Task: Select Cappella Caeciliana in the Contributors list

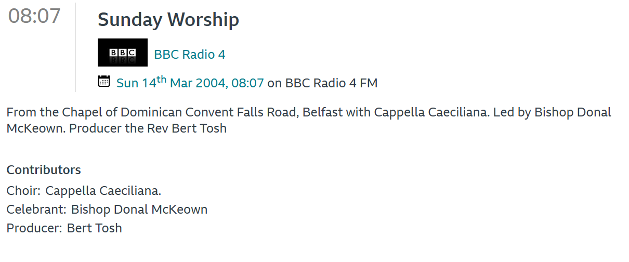Action: (103, 191)
